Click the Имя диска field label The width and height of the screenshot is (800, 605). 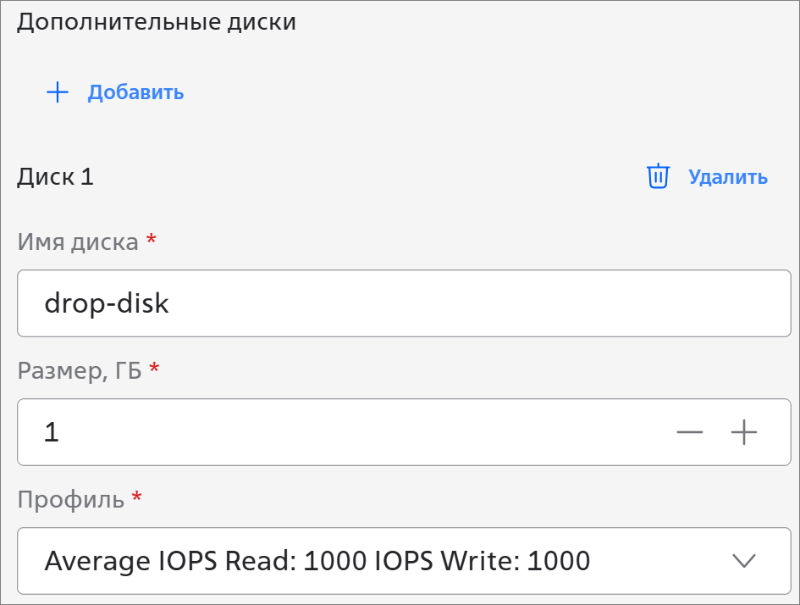tap(77, 242)
